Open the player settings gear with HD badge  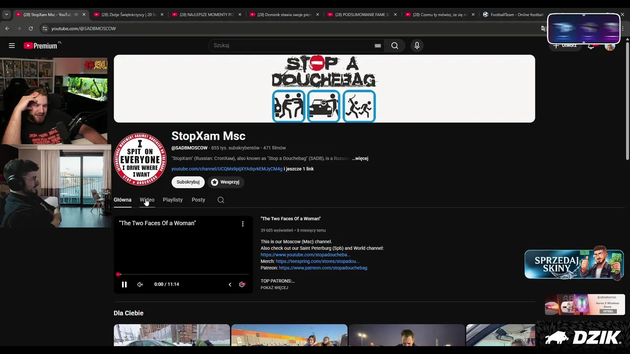pos(242,284)
